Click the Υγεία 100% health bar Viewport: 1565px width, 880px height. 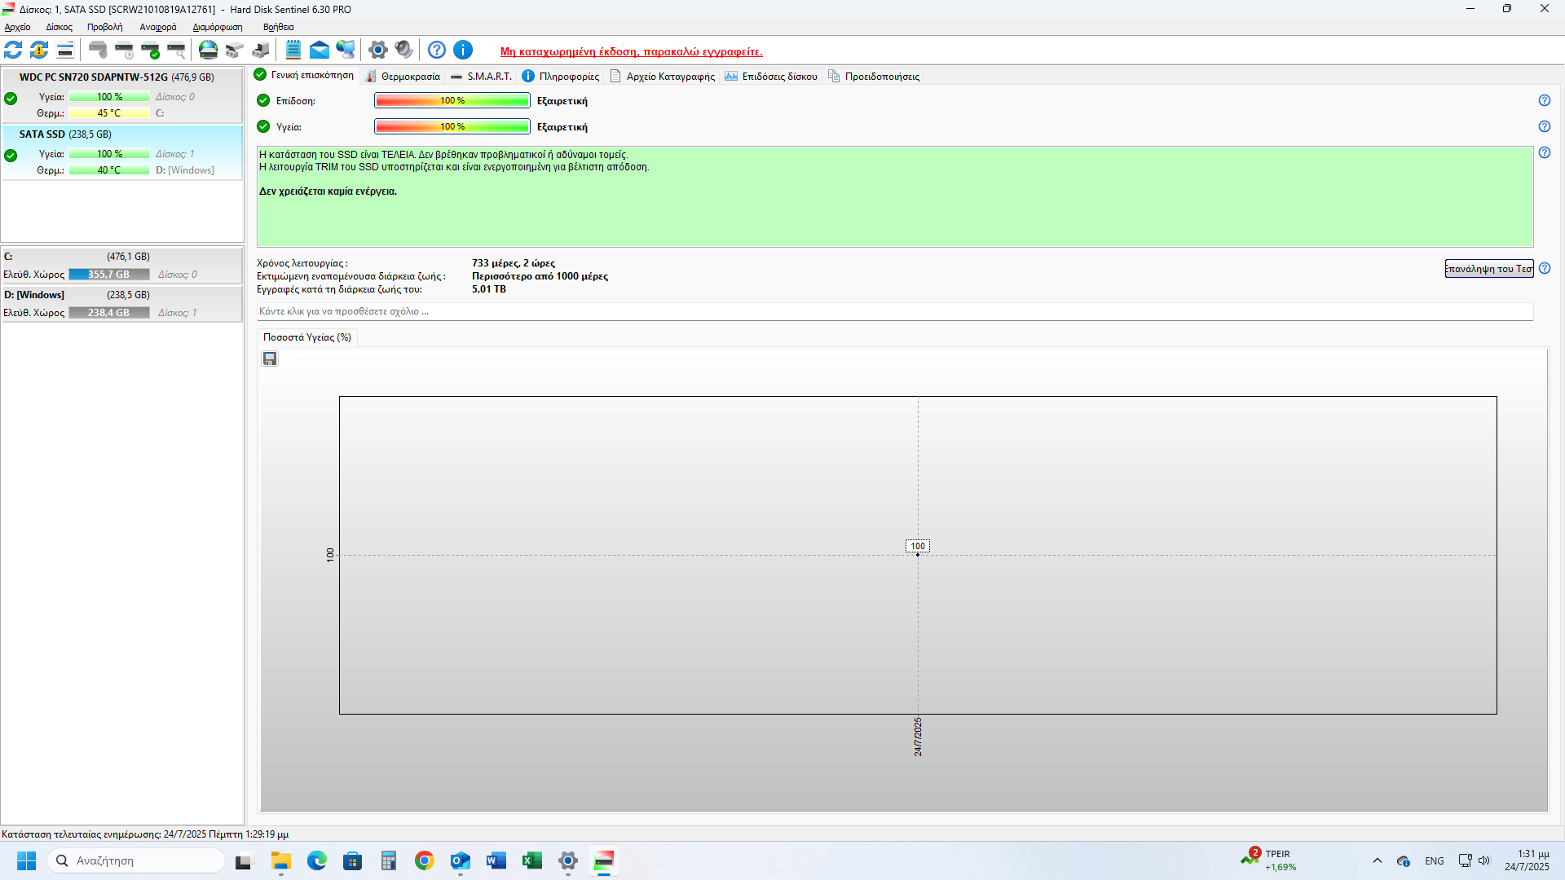pyautogui.click(x=452, y=126)
